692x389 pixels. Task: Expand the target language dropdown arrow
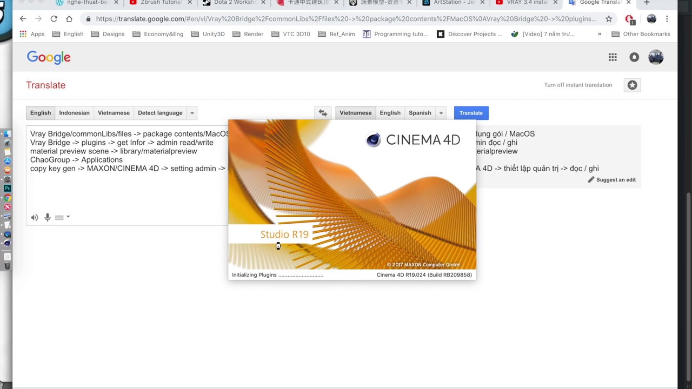[x=441, y=113]
